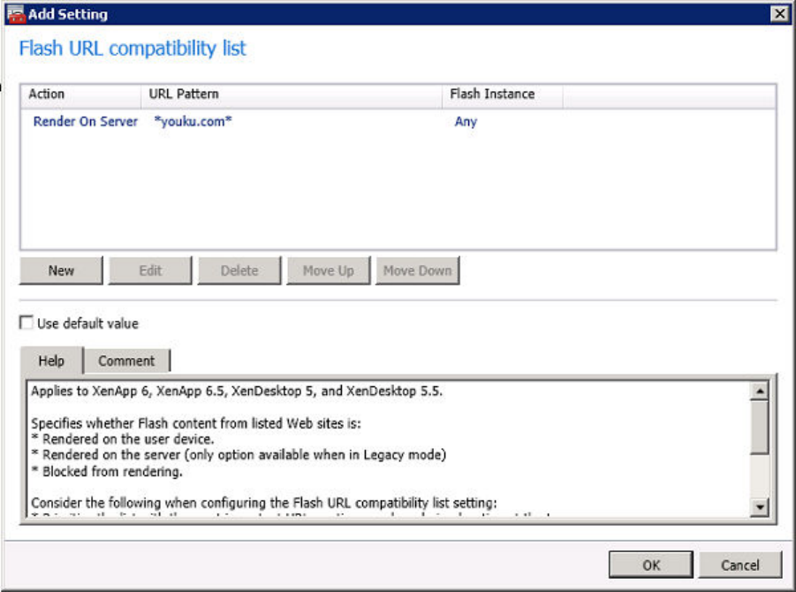Image resolution: width=796 pixels, height=592 pixels.
Task: Click the help text scroll up arrow
Action: [x=760, y=391]
